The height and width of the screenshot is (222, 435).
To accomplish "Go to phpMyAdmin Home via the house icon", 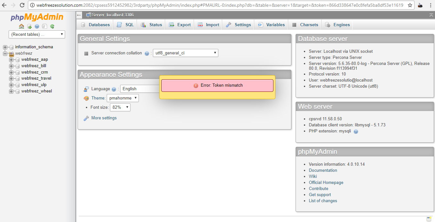I will pos(21,27).
